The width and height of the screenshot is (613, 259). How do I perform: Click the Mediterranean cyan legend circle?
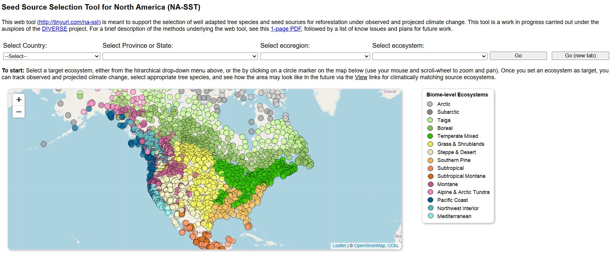coord(430,216)
